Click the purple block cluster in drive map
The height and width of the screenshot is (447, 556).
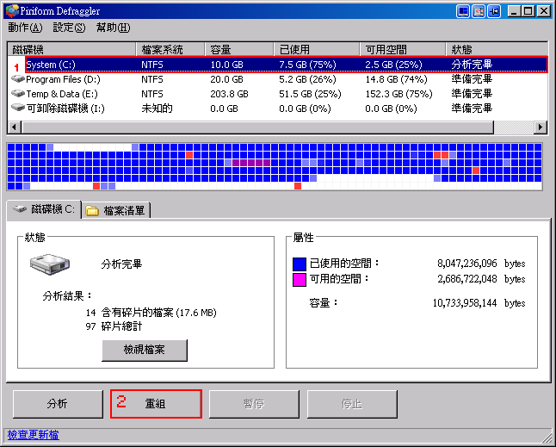pyautogui.click(x=251, y=163)
